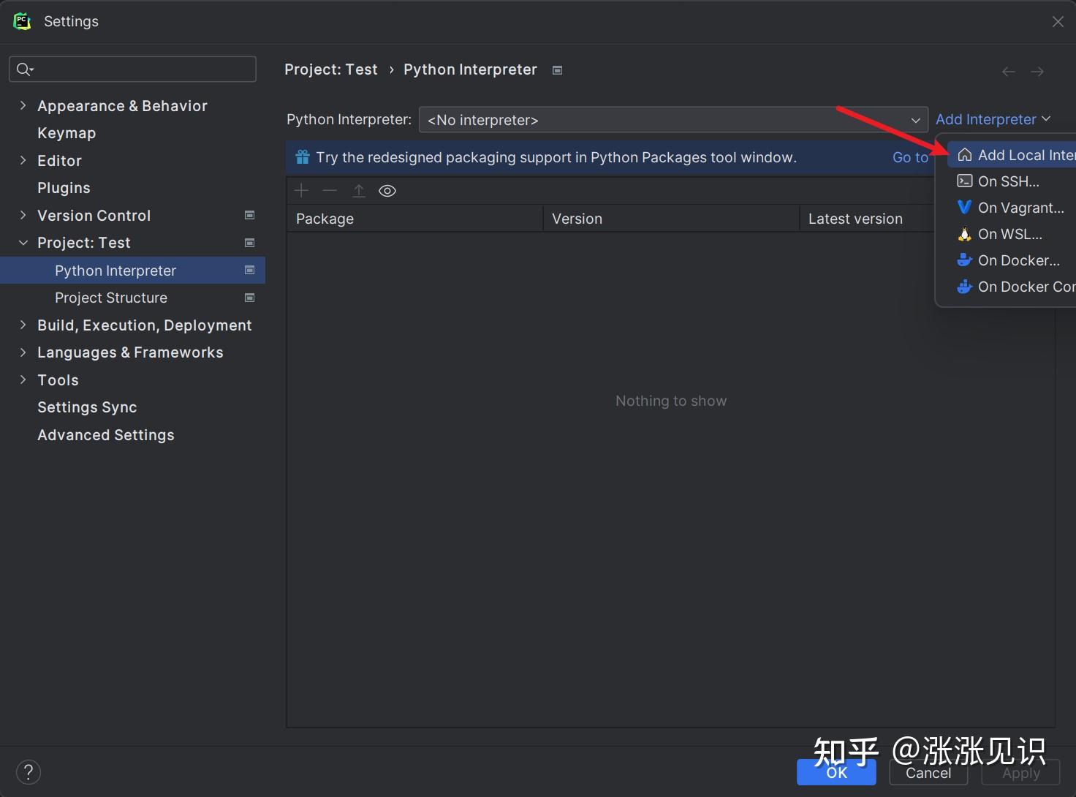Screen dimensions: 1076x797
Task: Click the upgrade package up-arrow icon
Action: (x=359, y=191)
